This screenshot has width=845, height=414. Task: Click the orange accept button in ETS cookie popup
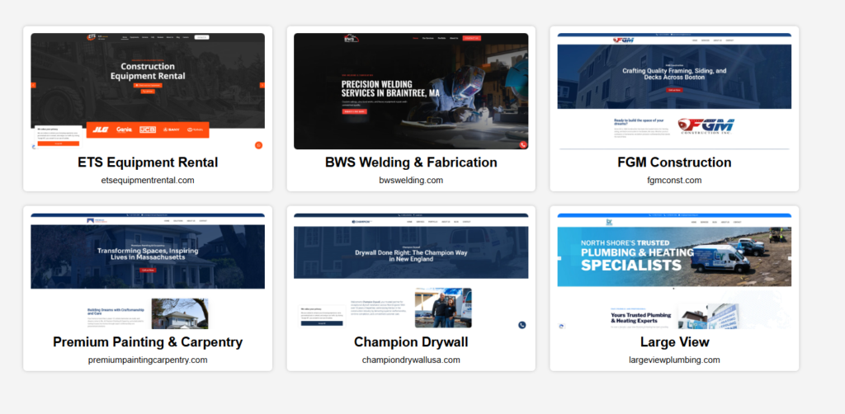59,143
